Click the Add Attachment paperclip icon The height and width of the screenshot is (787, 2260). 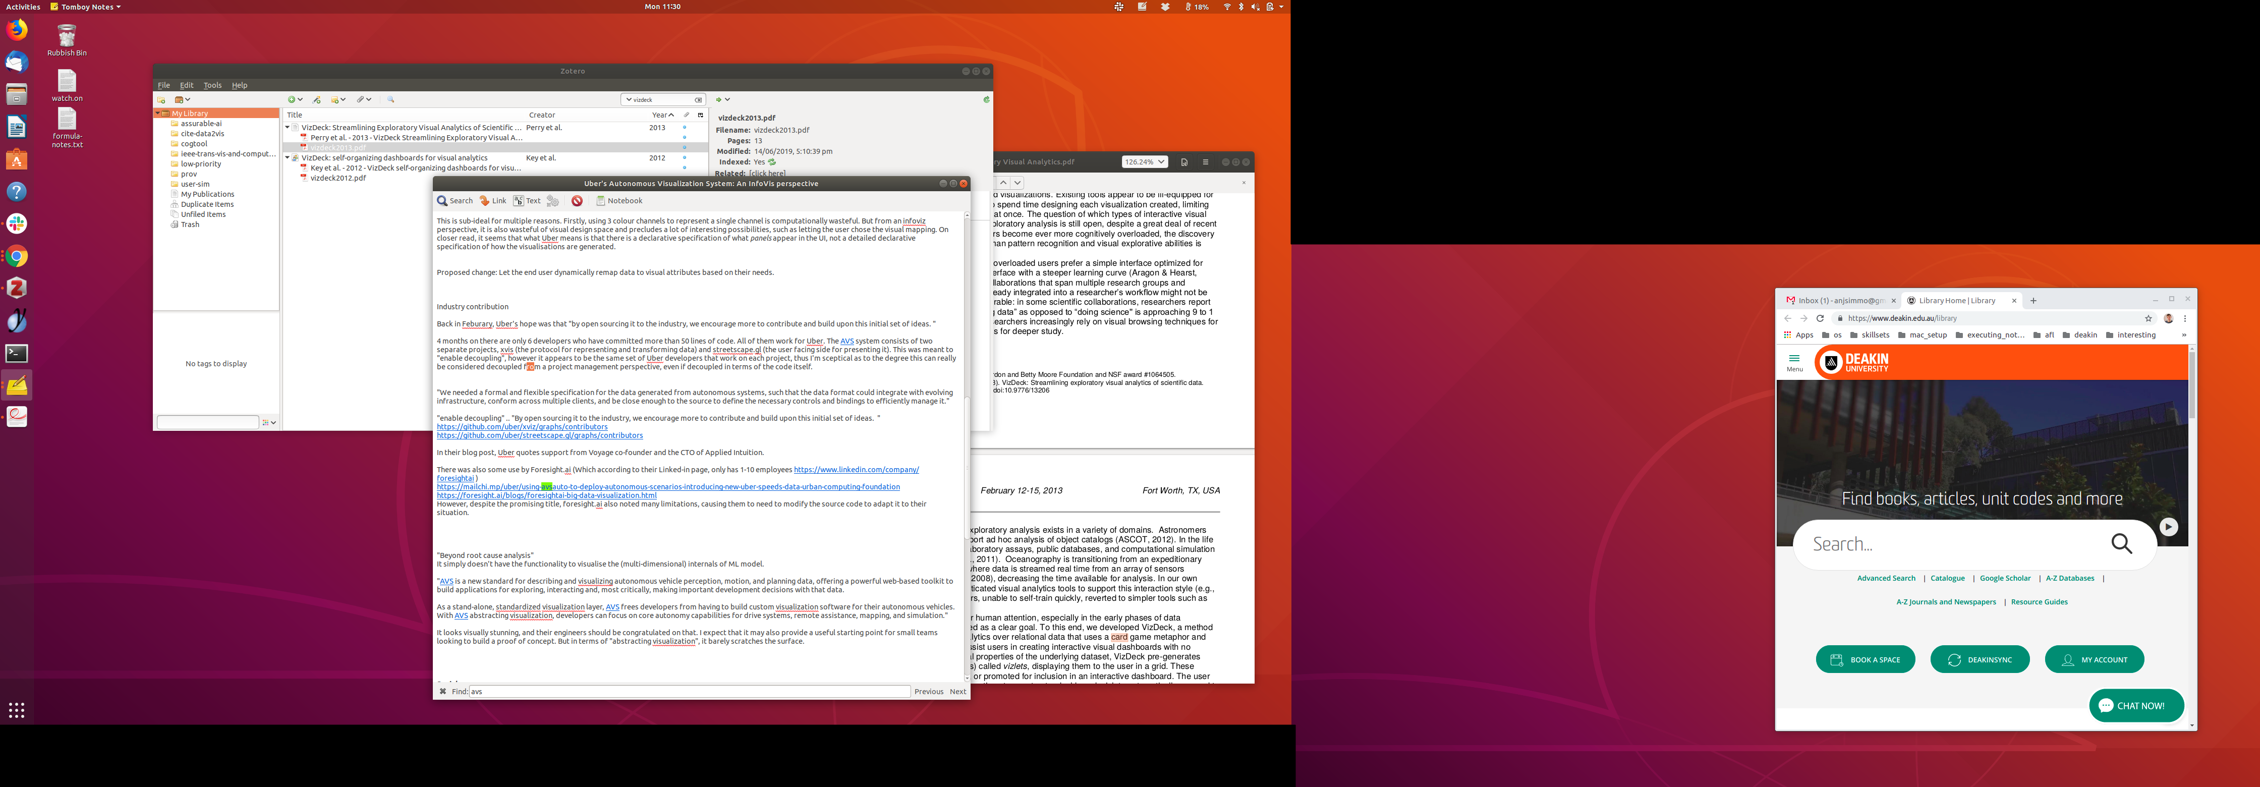tap(361, 100)
